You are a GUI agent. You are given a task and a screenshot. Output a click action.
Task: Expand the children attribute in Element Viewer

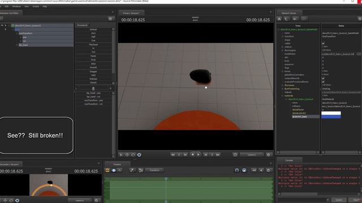pyautogui.click(x=282, y=47)
